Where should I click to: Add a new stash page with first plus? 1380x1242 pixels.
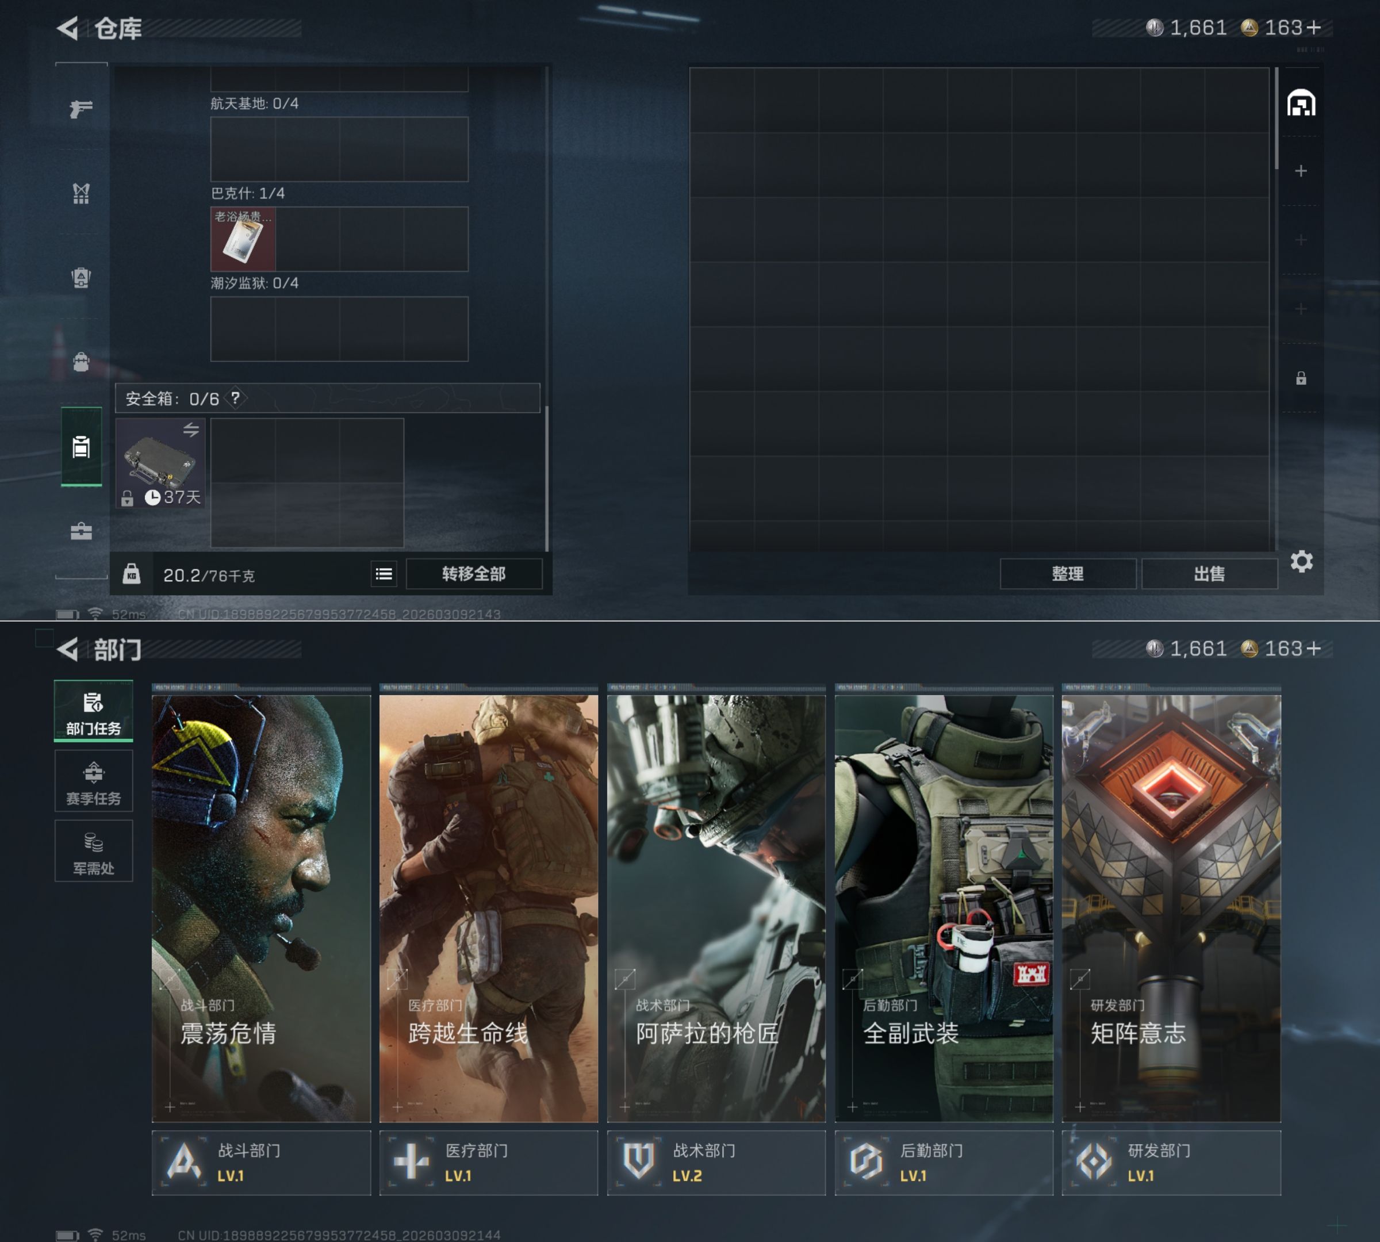[1301, 171]
